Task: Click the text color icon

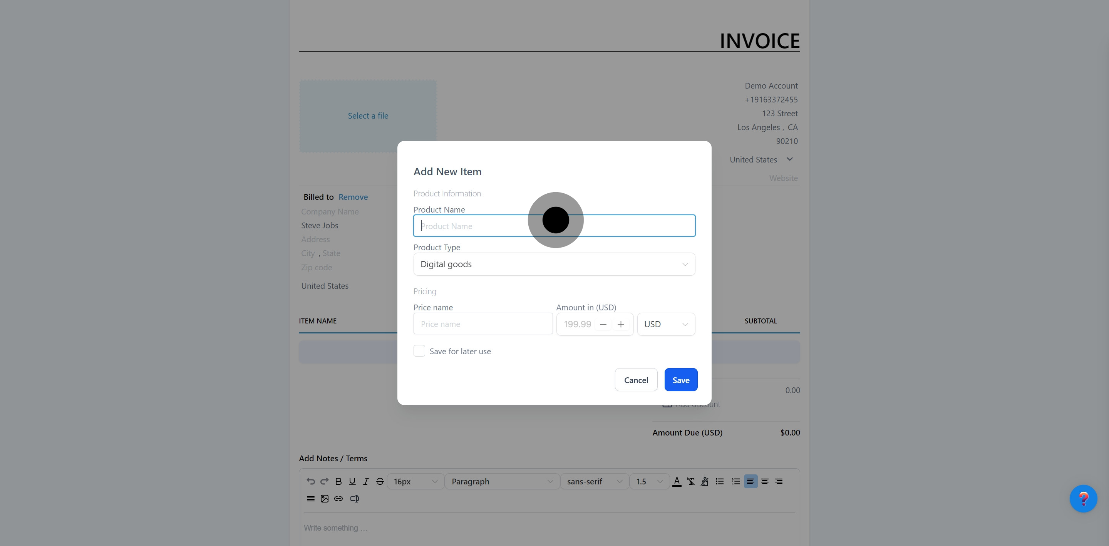Action: coord(677,481)
